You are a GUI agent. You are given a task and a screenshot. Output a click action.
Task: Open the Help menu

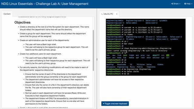tap(188, 4)
